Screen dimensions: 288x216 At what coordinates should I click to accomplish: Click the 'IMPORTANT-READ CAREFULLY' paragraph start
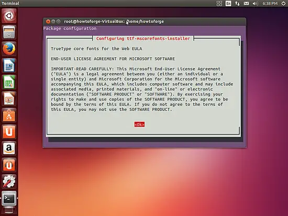(x=82, y=69)
